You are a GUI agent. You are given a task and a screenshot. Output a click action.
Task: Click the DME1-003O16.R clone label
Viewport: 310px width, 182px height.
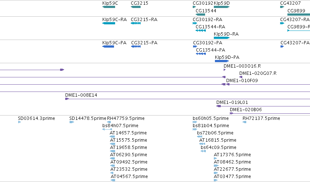(242, 66)
